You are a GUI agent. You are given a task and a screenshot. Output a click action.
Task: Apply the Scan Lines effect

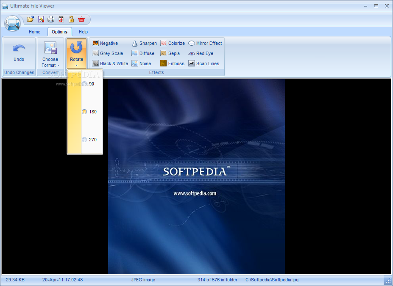point(204,63)
